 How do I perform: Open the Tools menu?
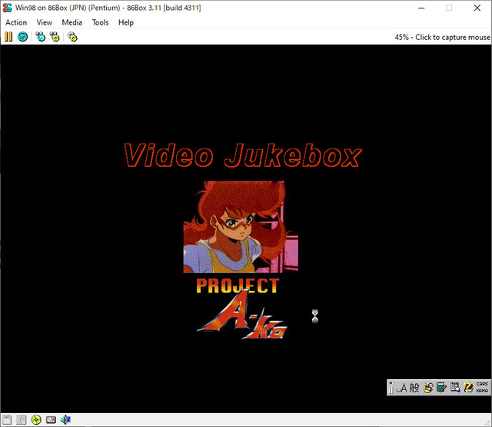(x=100, y=22)
